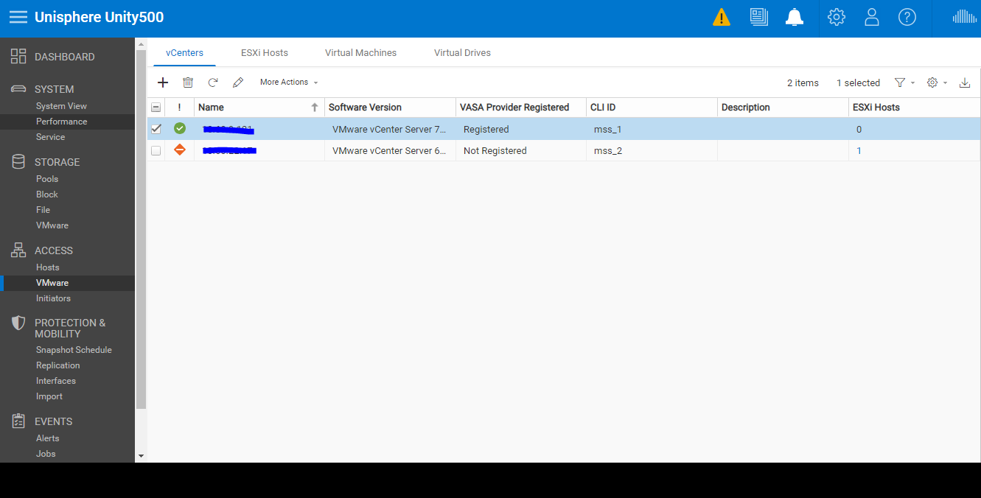
Task: Open the More Actions dropdown
Action: click(284, 82)
